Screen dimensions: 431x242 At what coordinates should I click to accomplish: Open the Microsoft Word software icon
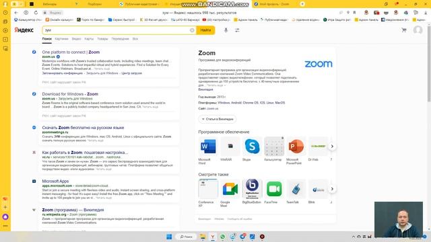[x=208, y=147]
